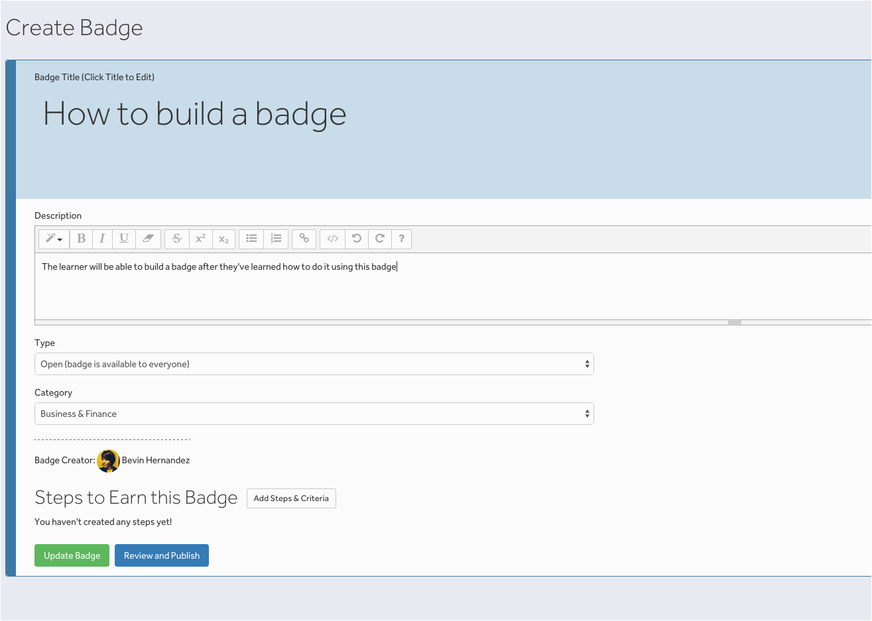Insert a numbered ordered list
The width and height of the screenshot is (872, 621).
pyautogui.click(x=276, y=239)
